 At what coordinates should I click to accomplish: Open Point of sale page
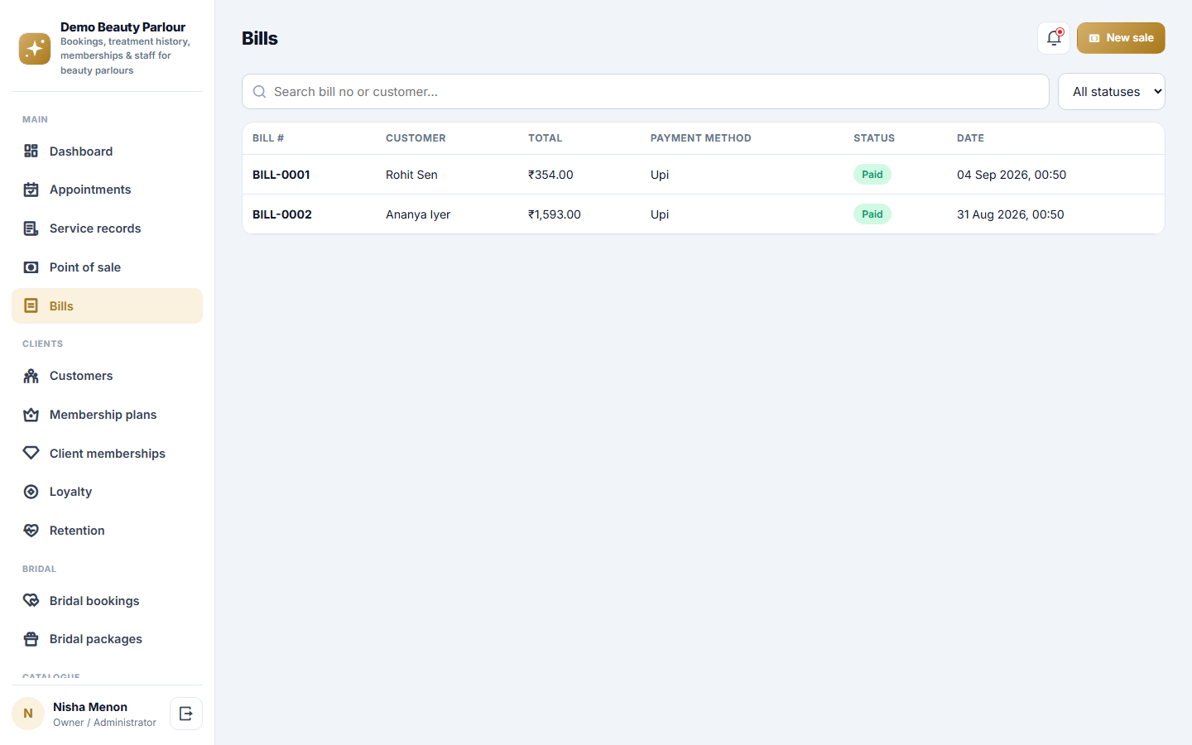107,267
